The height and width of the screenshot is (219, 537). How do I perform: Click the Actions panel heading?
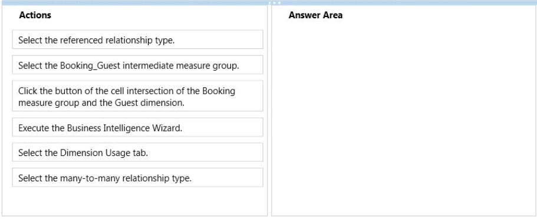click(35, 15)
